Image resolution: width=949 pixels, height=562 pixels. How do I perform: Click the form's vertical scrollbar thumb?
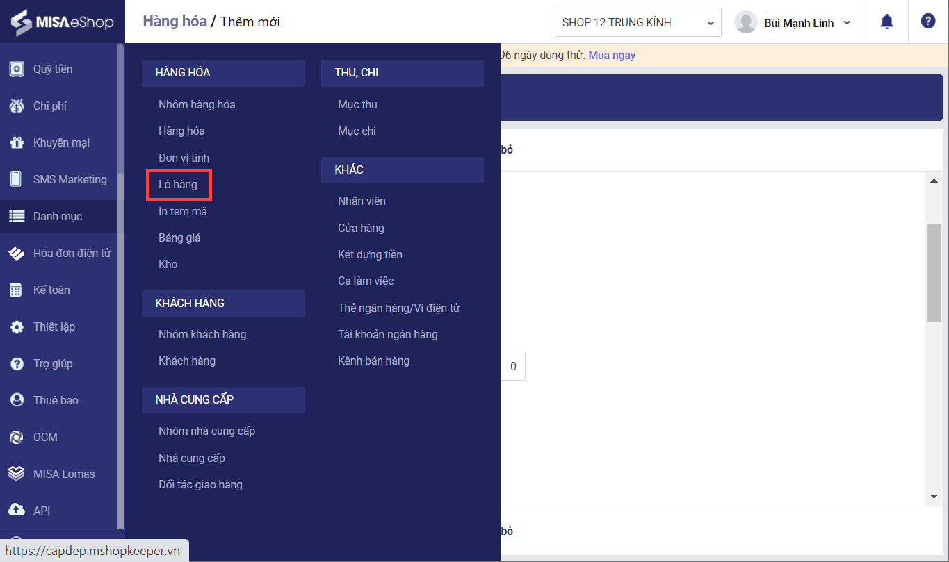(934, 273)
